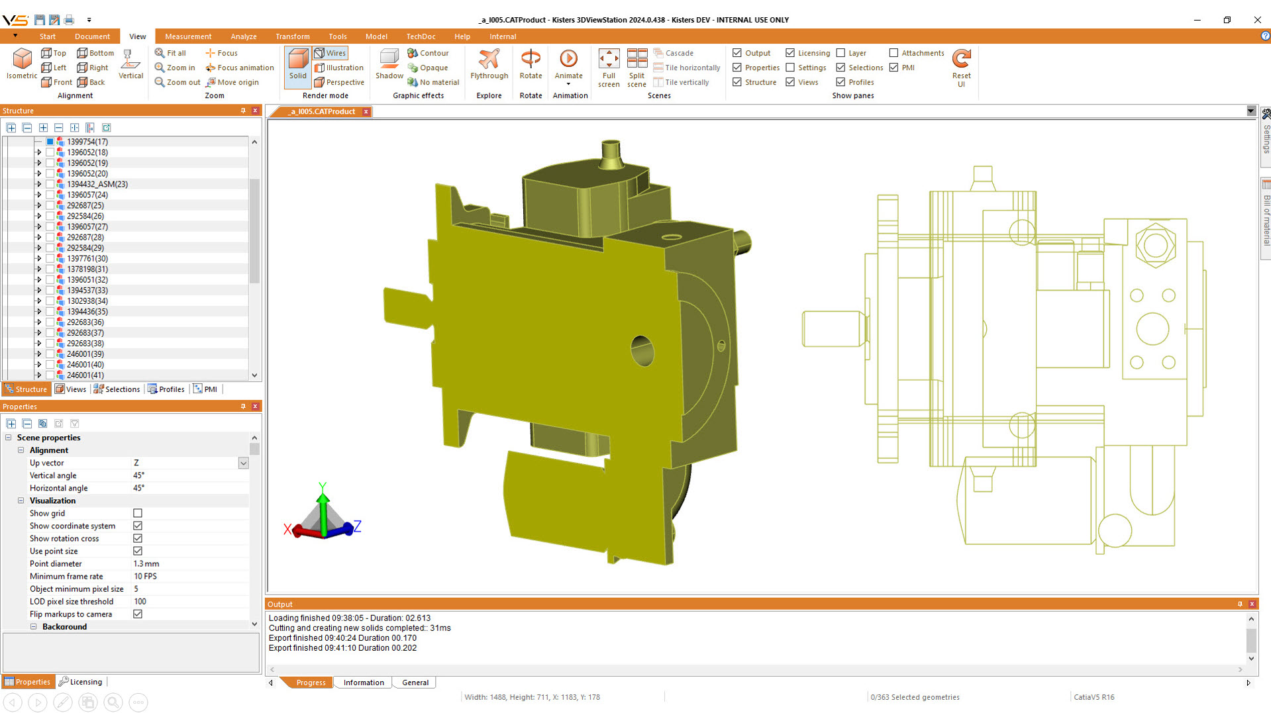Click Point diameter value field
This screenshot has height=713, width=1271.
click(x=189, y=563)
